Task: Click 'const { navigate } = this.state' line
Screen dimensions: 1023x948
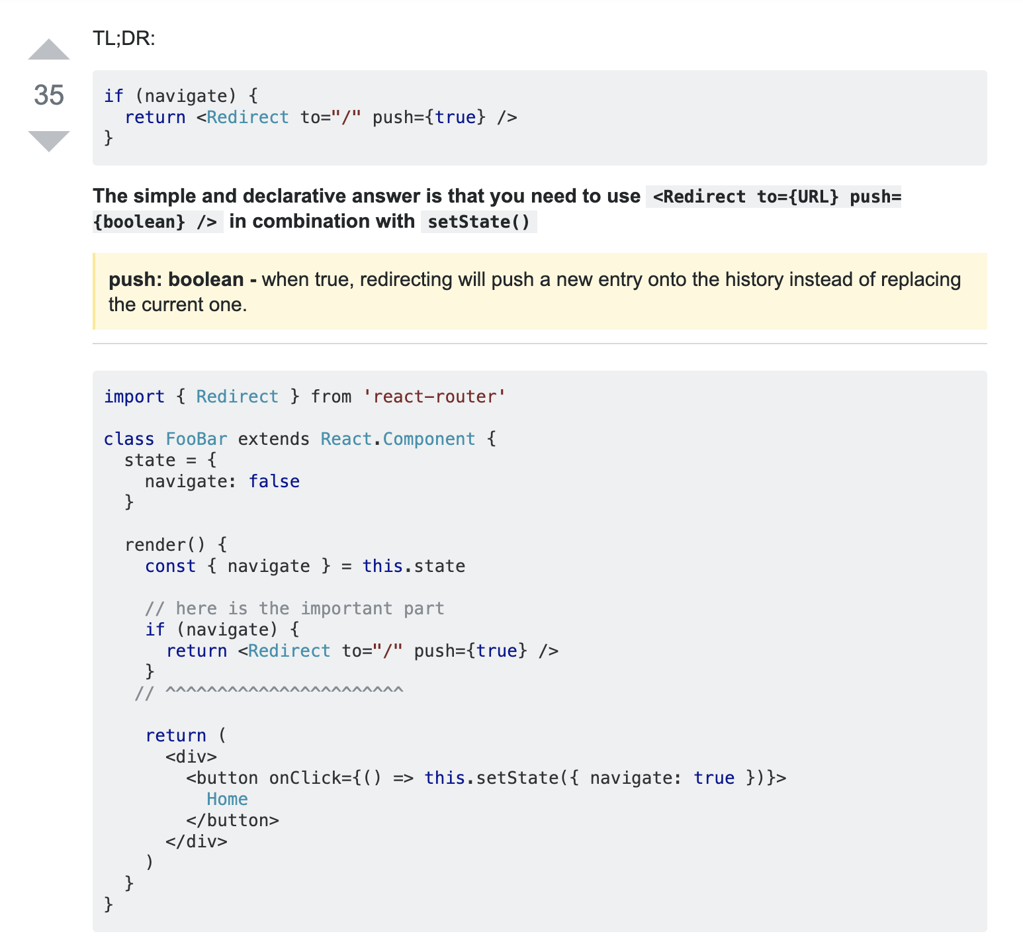Action: click(304, 566)
